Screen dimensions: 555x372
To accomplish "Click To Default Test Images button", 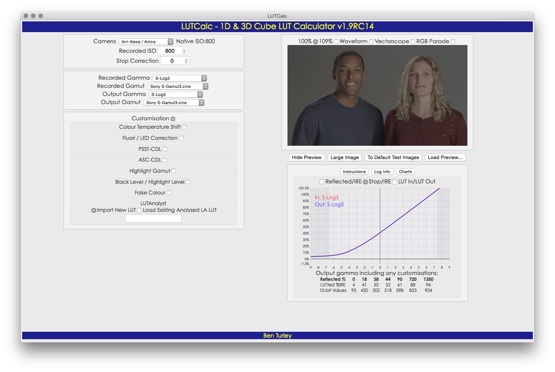I will [393, 158].
